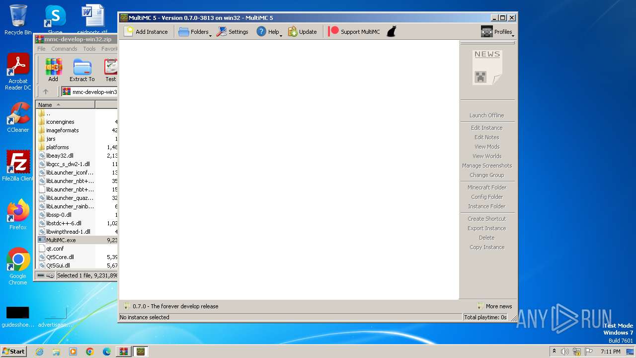Click the Add Instance toolbar button
This screenshot has height=358, width=636.
pos(146,32)
